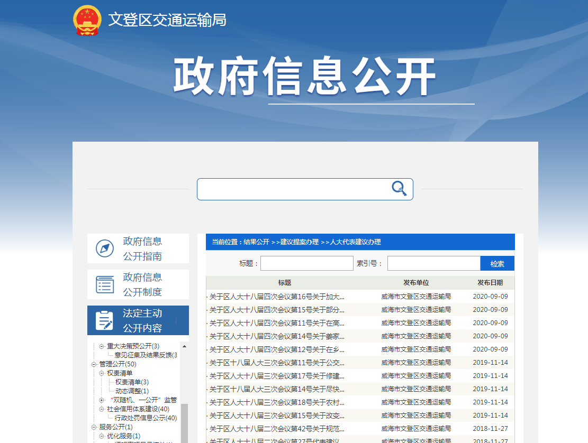This screenshot has width=588, height=443.
Task: Collapse the 社会信用体系建设(40) node
Action: pos(102,409)
